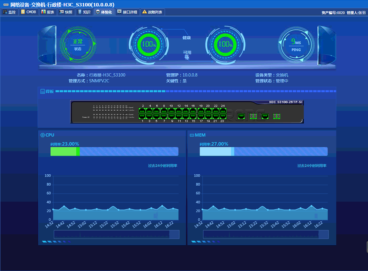Click MEM panel 过去24小时利用率 label
The image size is (368, 271).
(x=312, y=166)
